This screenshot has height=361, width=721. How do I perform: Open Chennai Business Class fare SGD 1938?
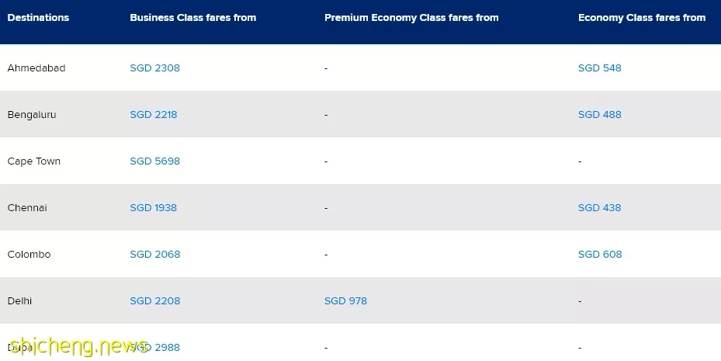coord(153,207)
